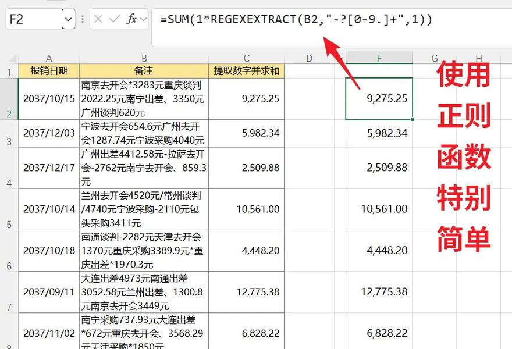Click note cell starting 广州出差4412.58元
The image size is (512, 349).
[144, 168]
